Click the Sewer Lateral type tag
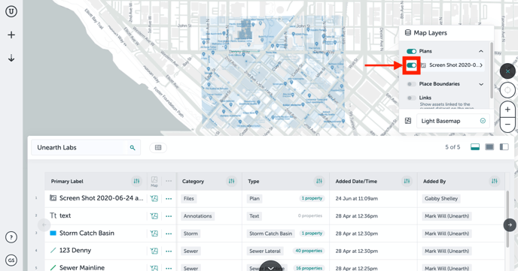This screenshot has width=518, height=271. (265, 251)
